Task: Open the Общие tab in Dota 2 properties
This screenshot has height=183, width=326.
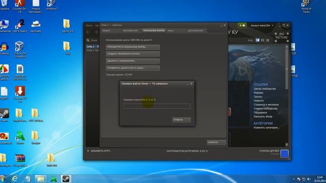Action: pyautogui.click(x=111, y=30)
